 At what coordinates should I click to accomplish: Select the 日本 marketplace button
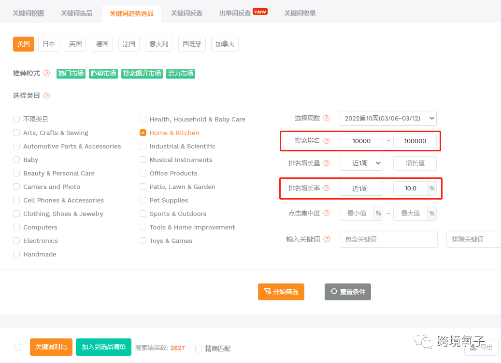point(49,44)
